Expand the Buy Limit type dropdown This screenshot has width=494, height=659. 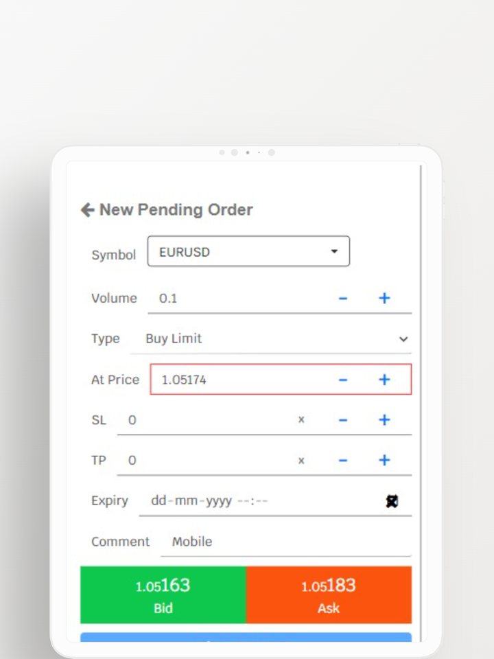tap(403, 339)
